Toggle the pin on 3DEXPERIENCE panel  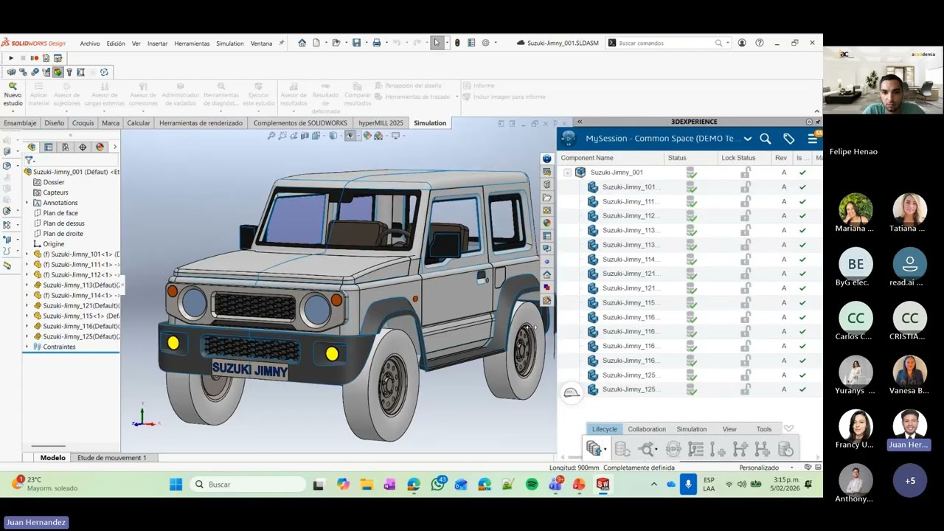click(x=817, y=122)
